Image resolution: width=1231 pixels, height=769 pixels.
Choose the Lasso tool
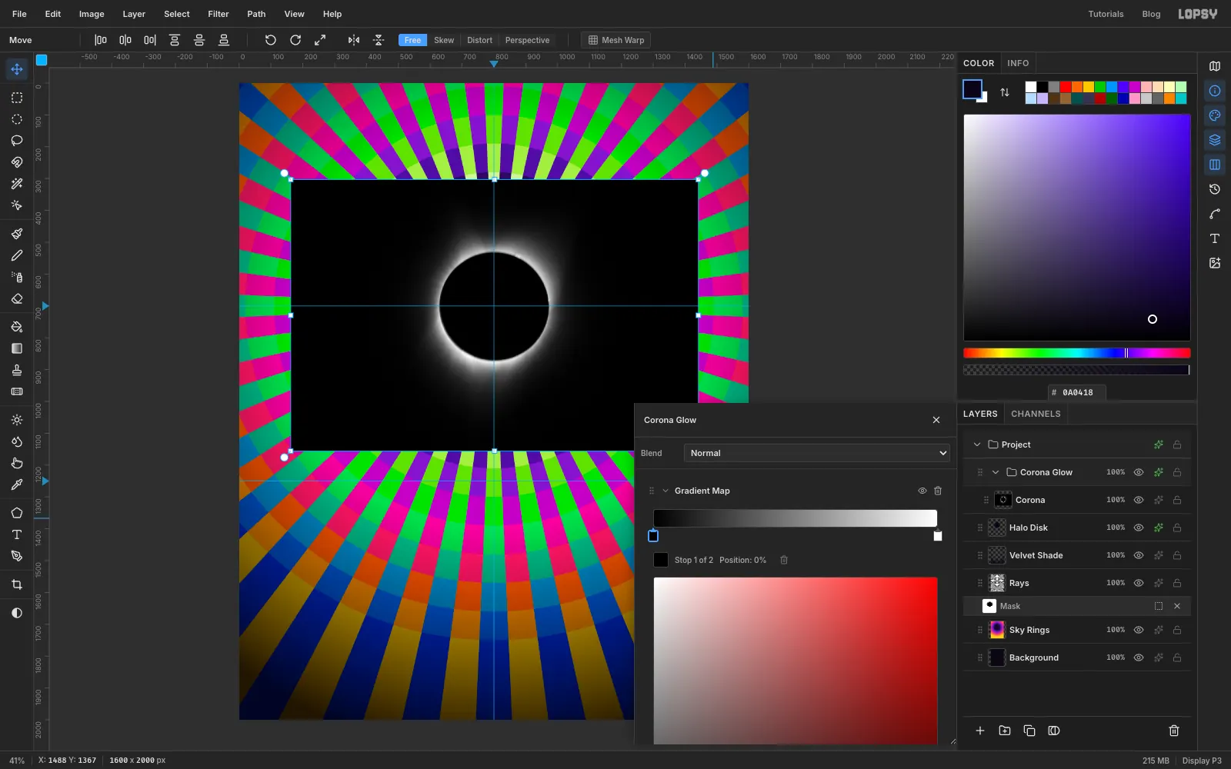[x=17, y=141]
